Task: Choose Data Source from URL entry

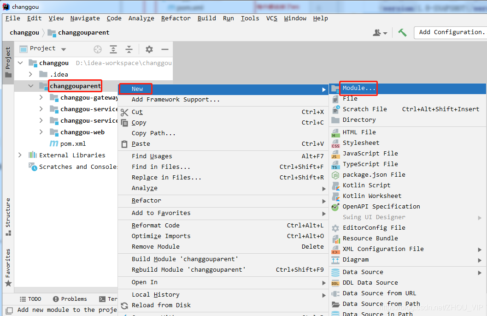Action: [407, 293]
